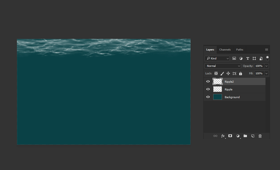The width and height of the screenshot is (280, 170).
Task: Click the lock image pixels brush icon
Action: point(222,73)
